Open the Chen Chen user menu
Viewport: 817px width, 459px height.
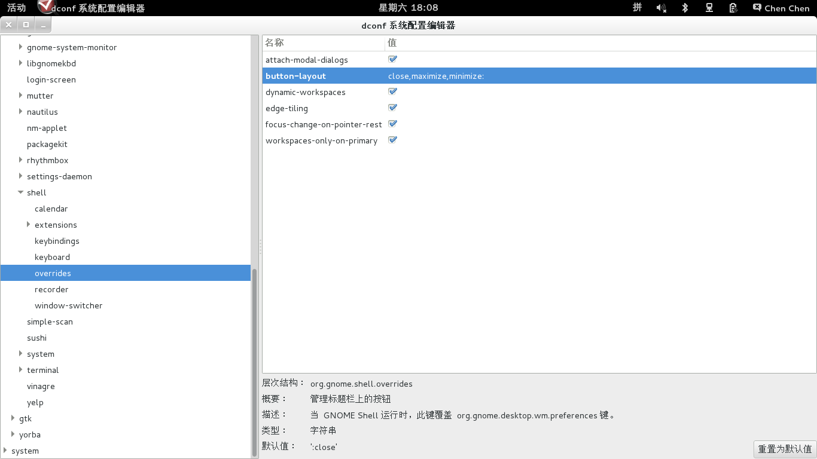(781, 8)
